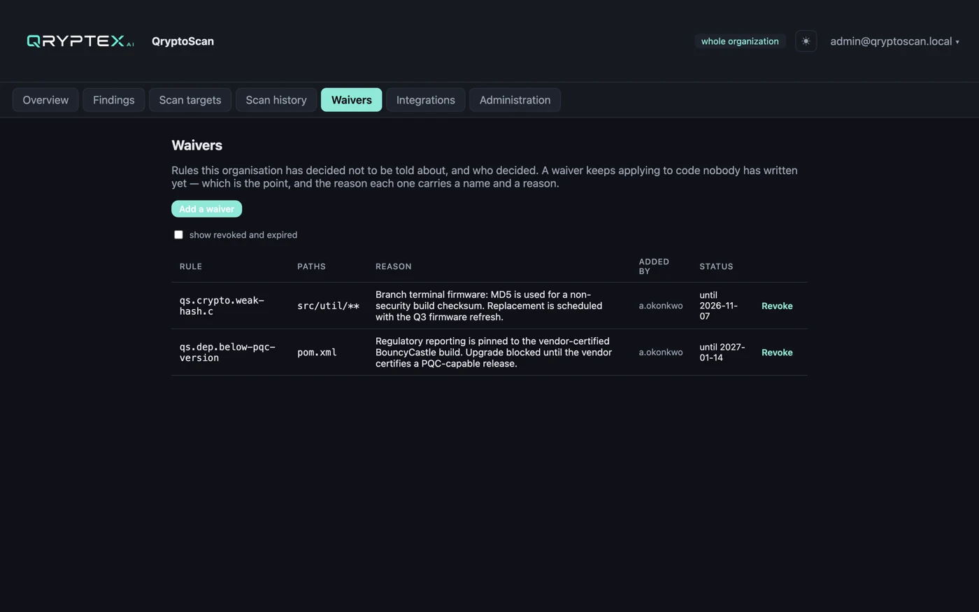The height and width of the screenshot is (612, 979).
Task: Select the Waivers tab
Action: coord(351,100)
